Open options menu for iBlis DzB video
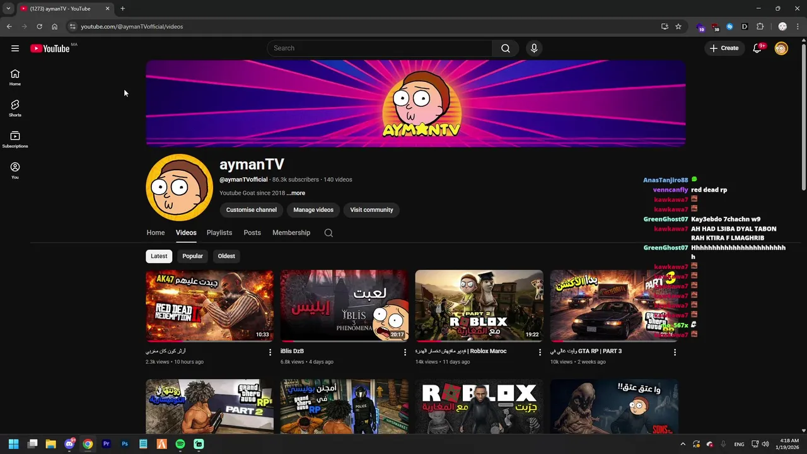 click(405, 352)
